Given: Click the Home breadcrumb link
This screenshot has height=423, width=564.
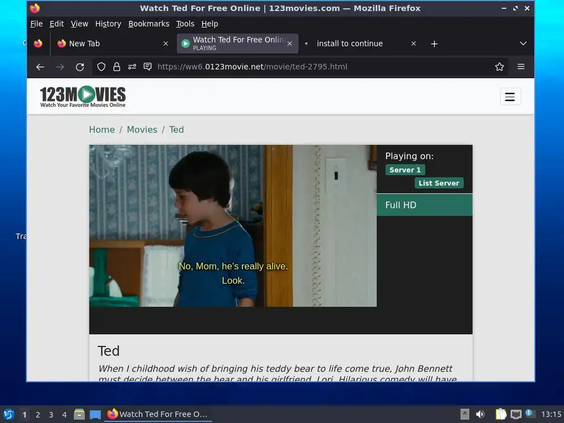Looking at the screenshot, I should click(x=102, y=129).
